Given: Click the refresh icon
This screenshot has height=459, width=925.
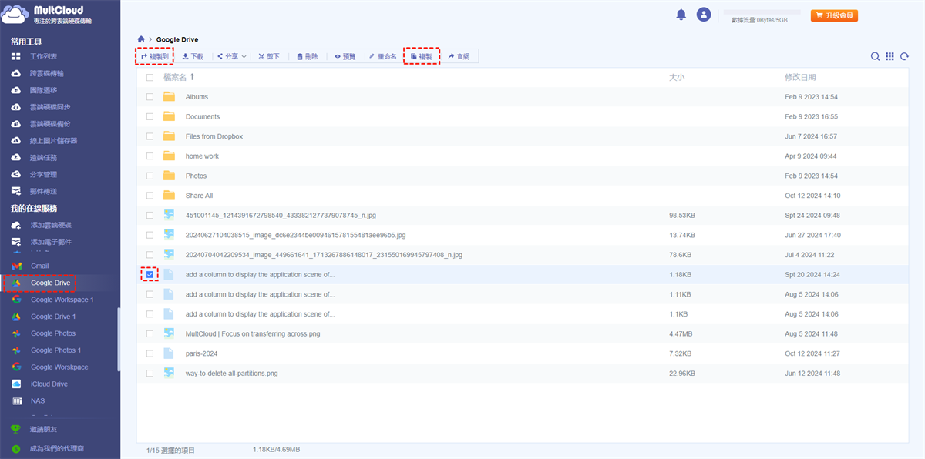Looking at the screenshot, I should click(904, 56).
